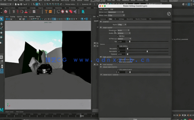Open the Render Using dropdown
194x120 pixels.
pos(116,15)
